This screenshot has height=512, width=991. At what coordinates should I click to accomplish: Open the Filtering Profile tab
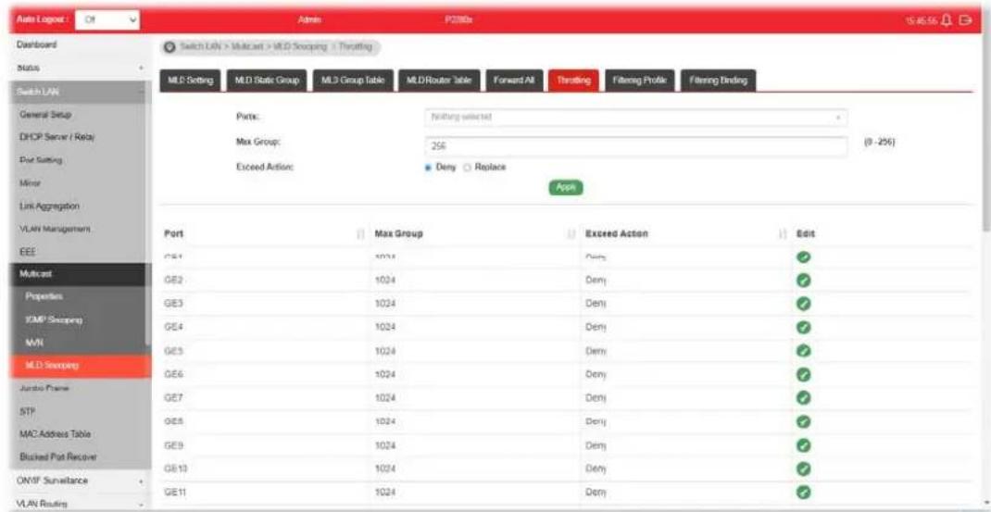[640, 81]
